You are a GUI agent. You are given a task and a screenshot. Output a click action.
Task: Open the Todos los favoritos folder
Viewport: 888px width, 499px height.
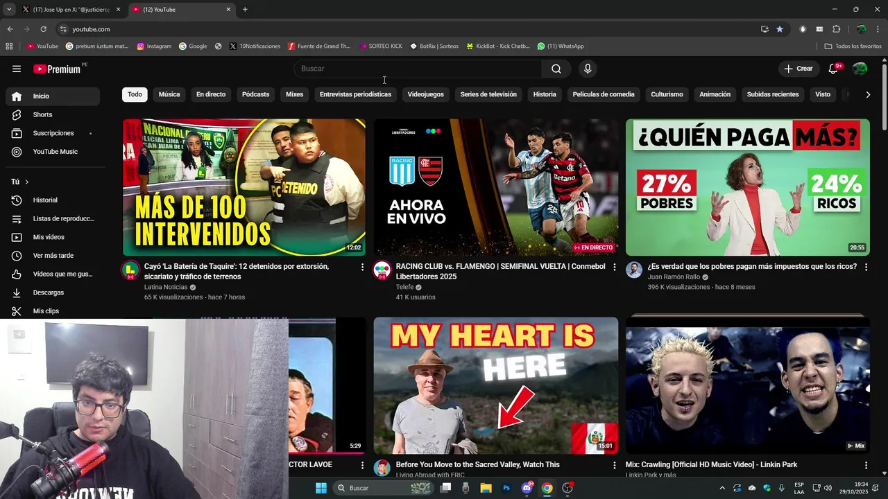coord(853,46)
